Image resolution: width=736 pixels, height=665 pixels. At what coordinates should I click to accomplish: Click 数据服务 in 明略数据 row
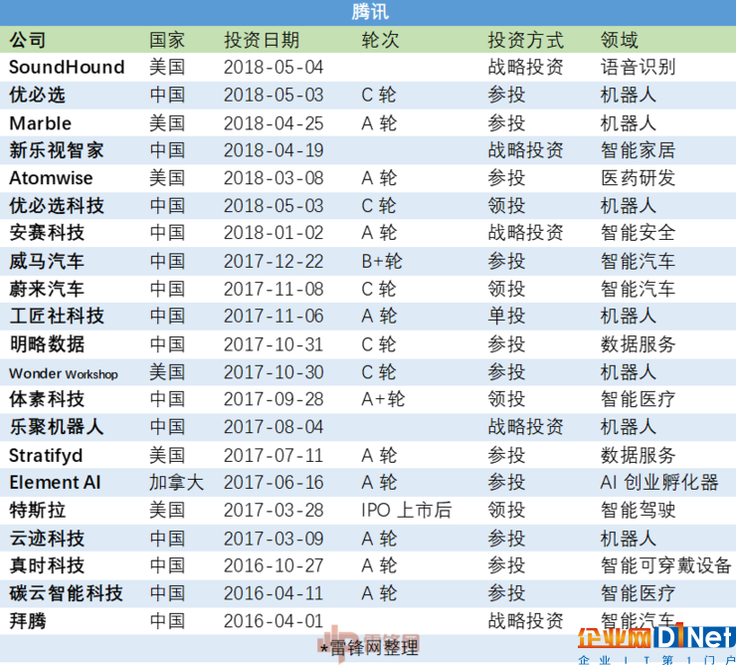pos(638,344)
